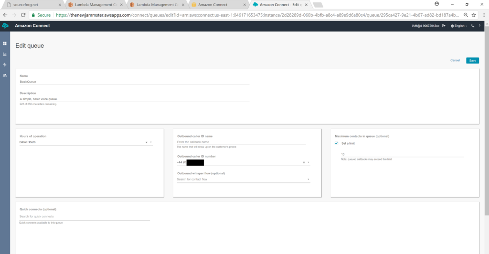Screen dimensions: 489x254
Task: Open the English language dropdown
Action: coord(459,26)
